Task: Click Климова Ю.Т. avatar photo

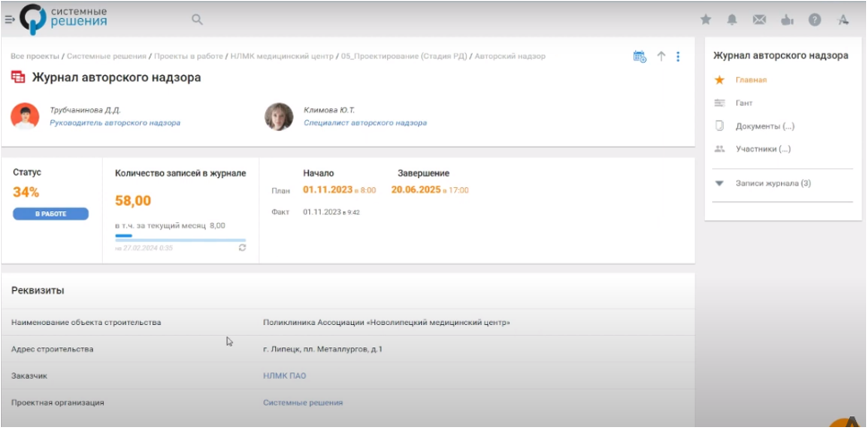Action: (279, 116)
